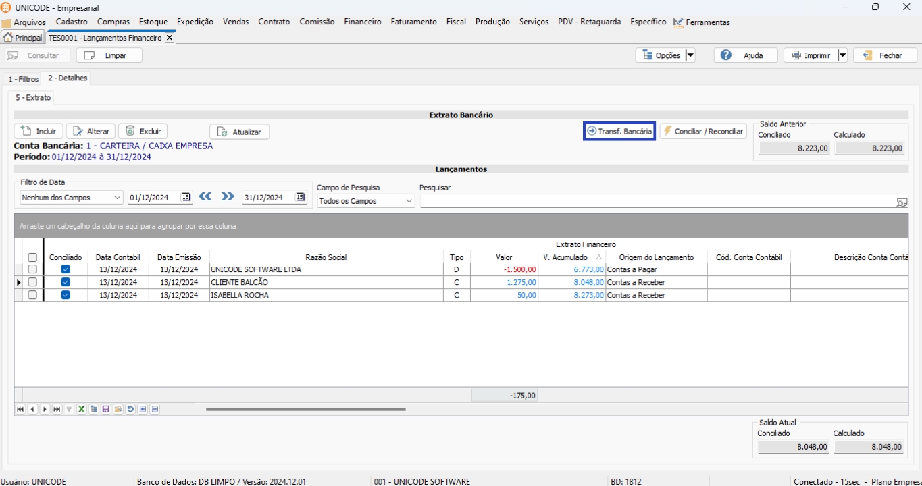Open Financeiro menu

click(x=363, y=22)
